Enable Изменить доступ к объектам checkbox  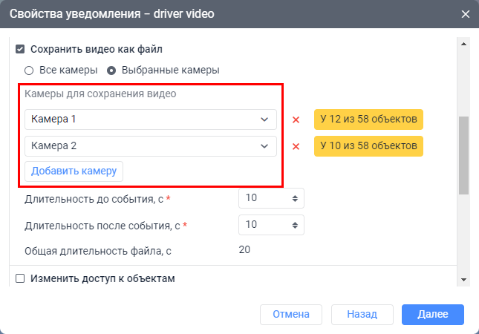[20, 279]
